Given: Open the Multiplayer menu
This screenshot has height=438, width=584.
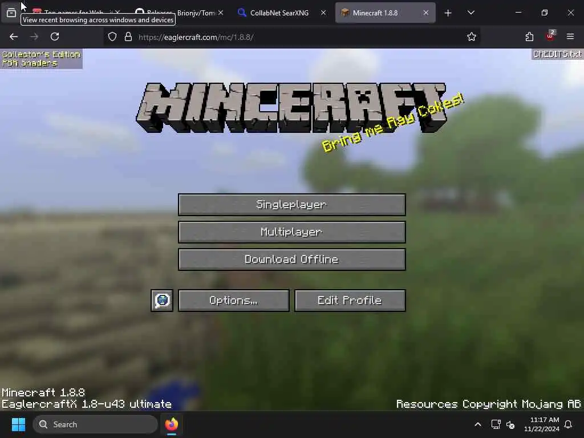Looking at the screenshot, I should pos(291,232).
